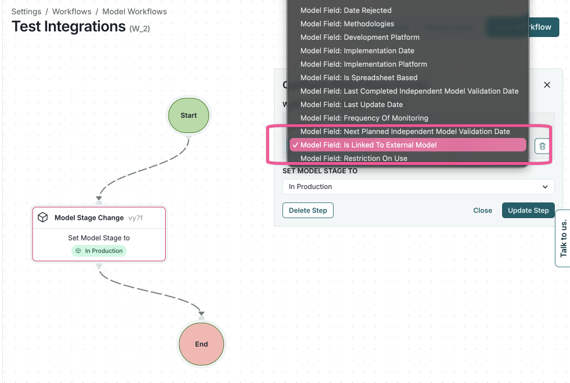This screenshot has height=383, width=570.
Task: Click the Delete Step button
Action: [308, 210]
